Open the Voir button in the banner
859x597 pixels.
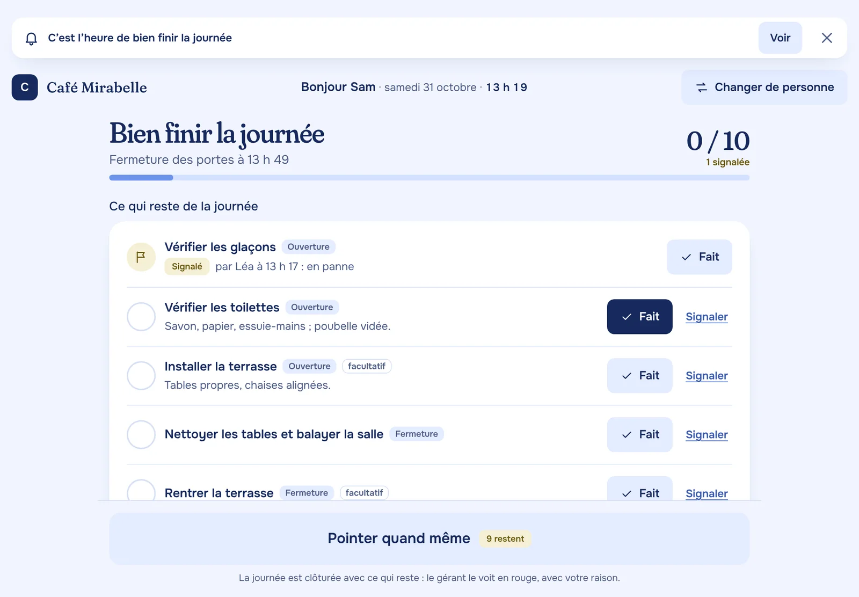(780, 38)
